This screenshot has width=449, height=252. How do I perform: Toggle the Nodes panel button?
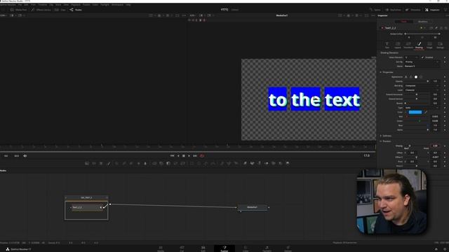76,10
